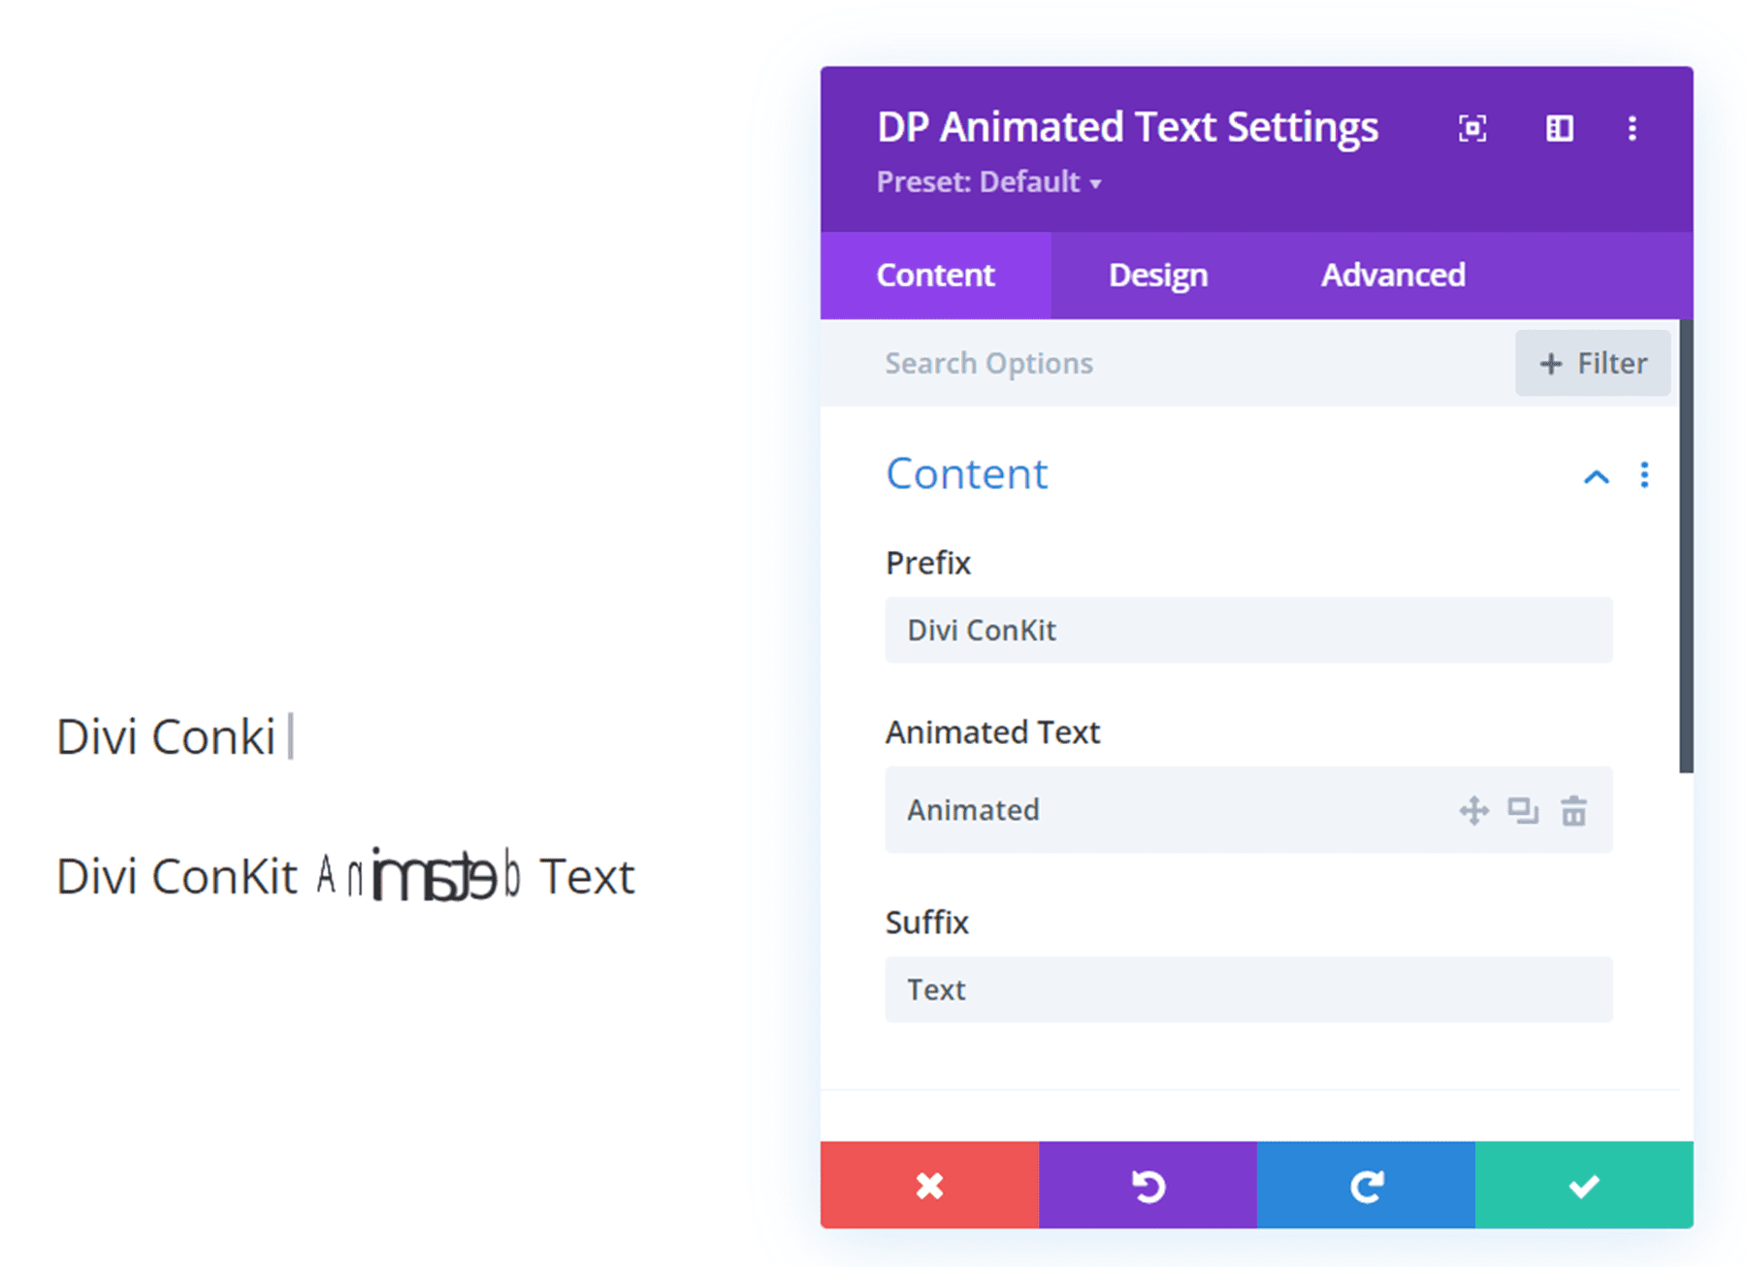Switch to the Design tab
Image resolution: width=1746 pixels, height=1267 pixels.
[1158, 276]
